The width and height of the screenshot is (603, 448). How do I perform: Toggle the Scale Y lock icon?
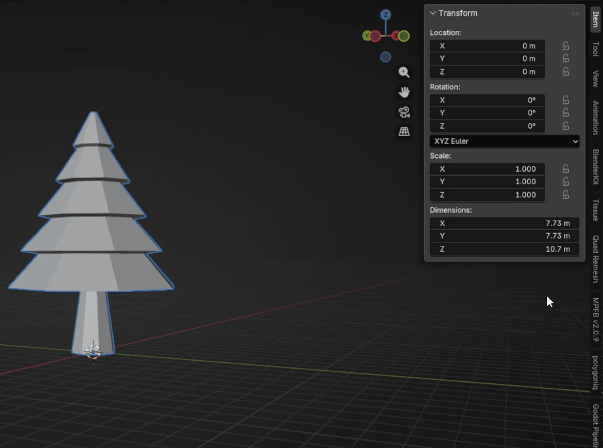coord(565,182)
